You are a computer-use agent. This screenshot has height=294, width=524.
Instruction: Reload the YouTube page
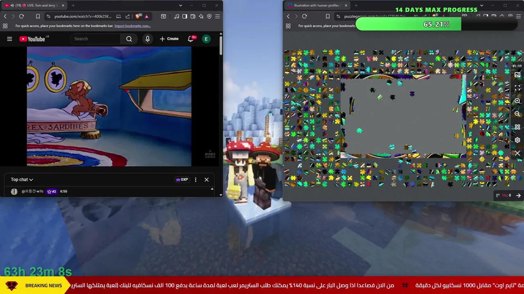point(21,16)
